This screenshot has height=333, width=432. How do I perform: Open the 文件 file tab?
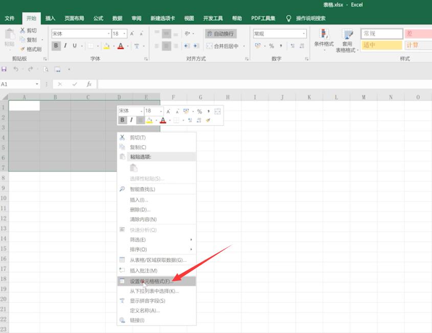point(10,18)
